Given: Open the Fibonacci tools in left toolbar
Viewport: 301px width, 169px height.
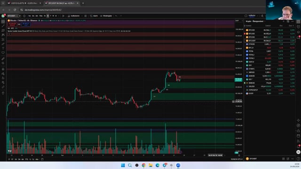Looking at the screenshot, I should (3, 30).
